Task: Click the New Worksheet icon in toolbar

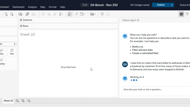Action: pyautogui.click(x=20, y=14)
